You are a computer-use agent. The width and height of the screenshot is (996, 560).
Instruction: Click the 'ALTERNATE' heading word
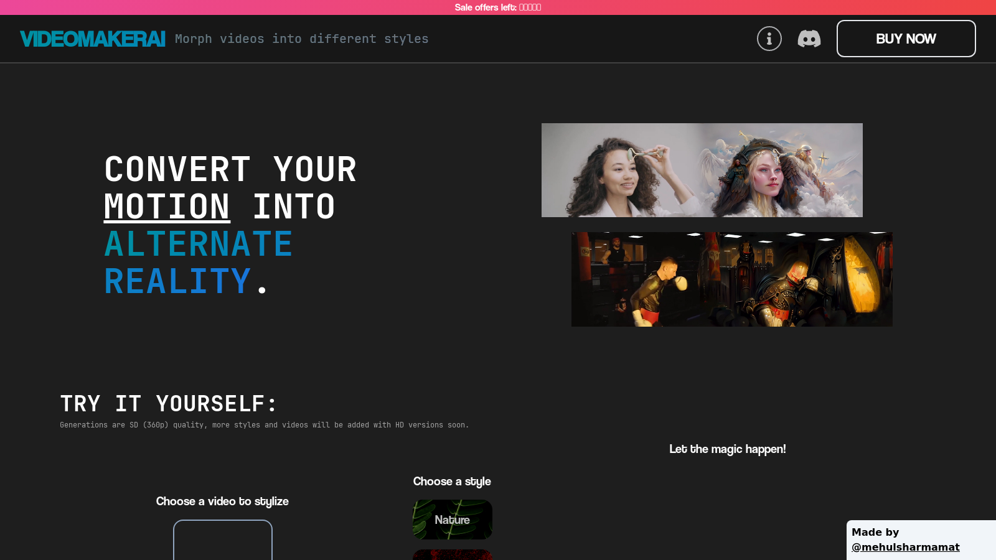[x=198, y=244]
